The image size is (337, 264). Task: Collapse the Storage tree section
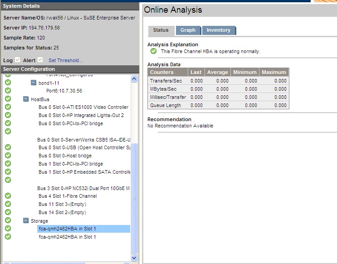(x=26, y=221)
